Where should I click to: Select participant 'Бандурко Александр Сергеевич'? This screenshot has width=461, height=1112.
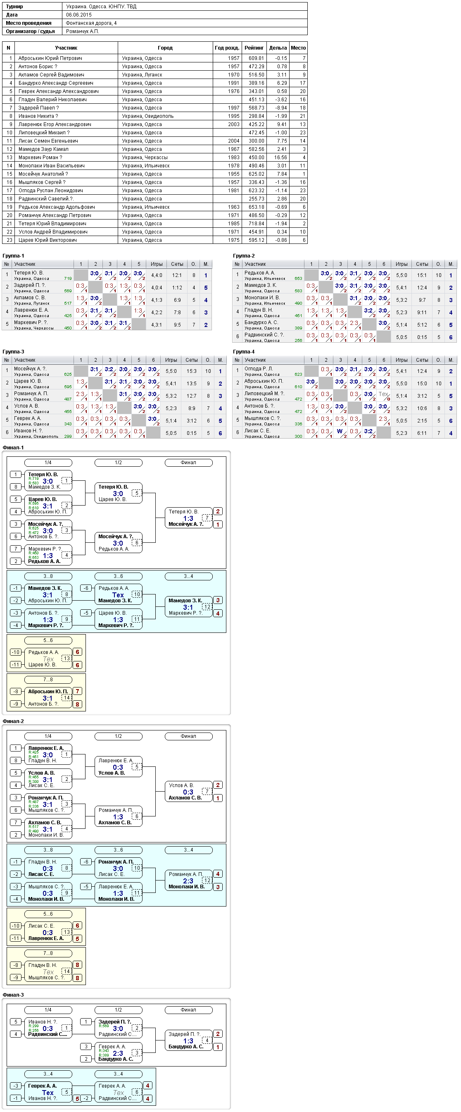tap(56, 83)
